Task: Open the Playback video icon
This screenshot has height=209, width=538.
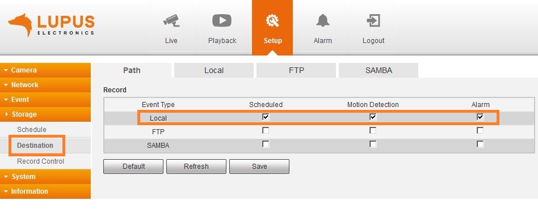Action: click(x=222, y=20)
